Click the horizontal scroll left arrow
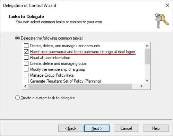Screen dimensions: 173x136 (25, 86)
